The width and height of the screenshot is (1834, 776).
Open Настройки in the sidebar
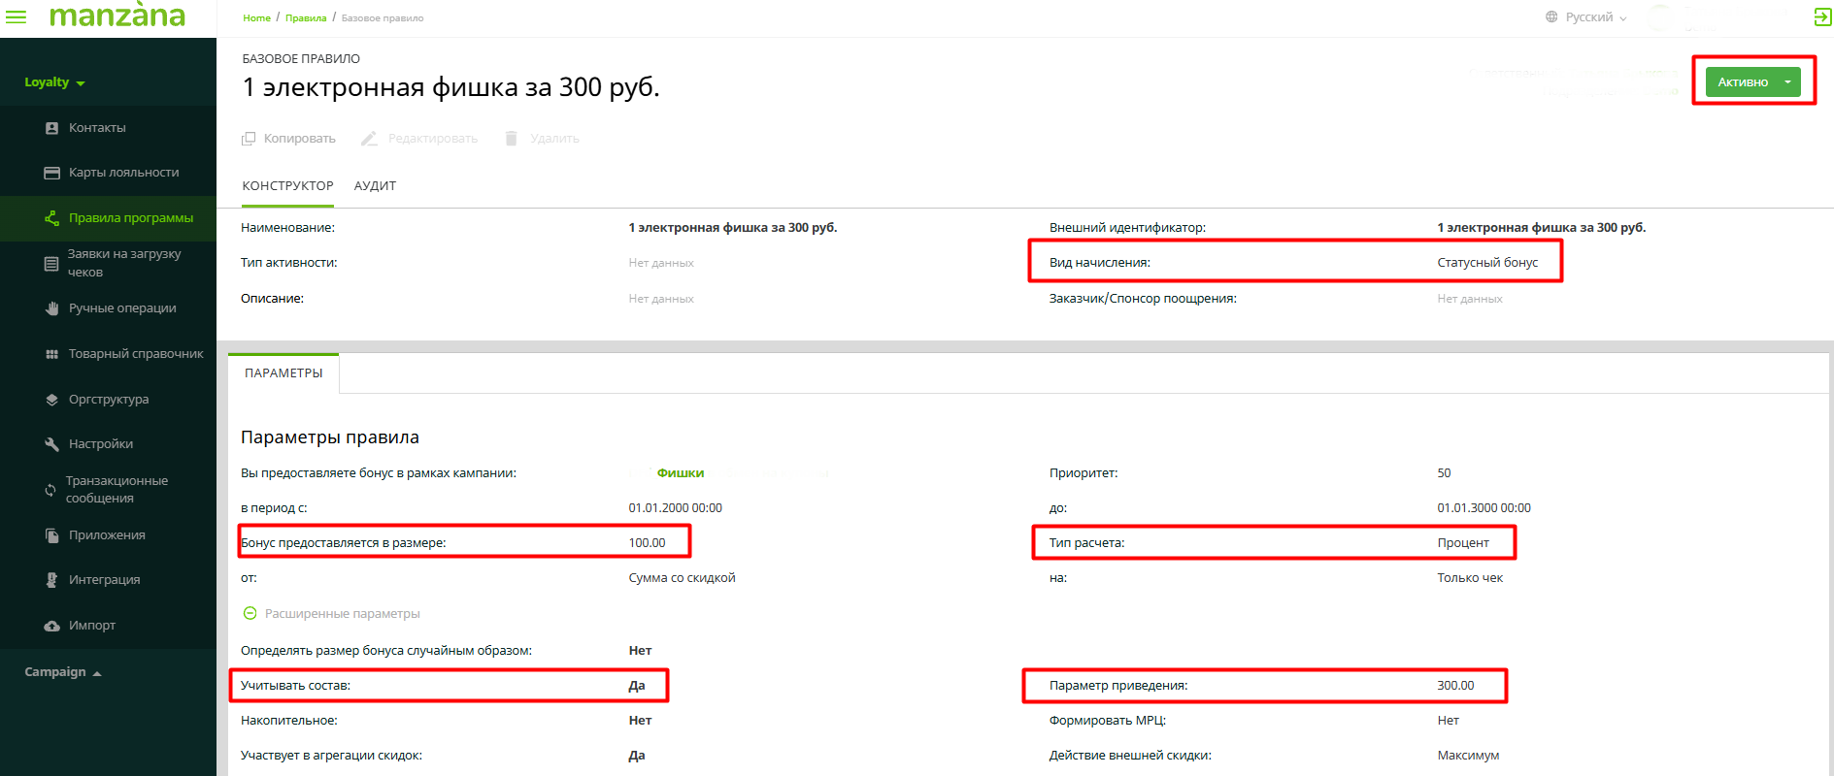pos(101,444)
